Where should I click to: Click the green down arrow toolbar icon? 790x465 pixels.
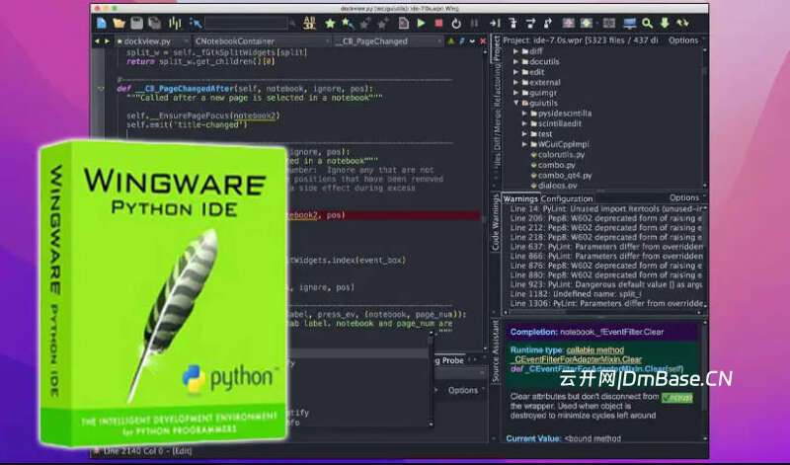(x=665, y=23)
